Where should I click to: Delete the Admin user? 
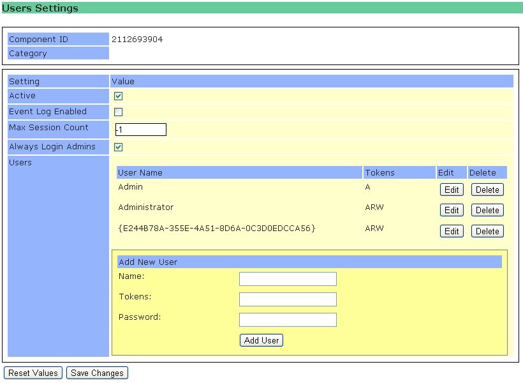pos(487,190)
